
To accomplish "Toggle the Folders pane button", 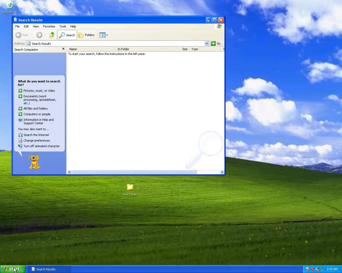I will tap(86, 35).
